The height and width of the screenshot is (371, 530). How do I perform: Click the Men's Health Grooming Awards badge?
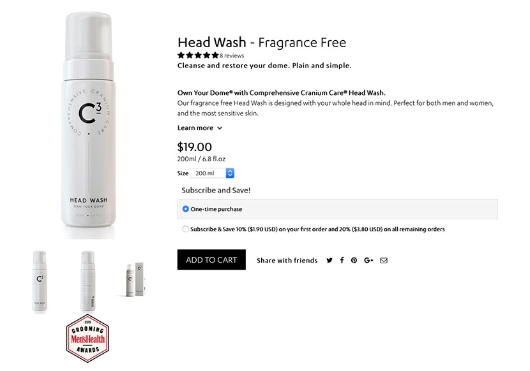tap(87, 338)
